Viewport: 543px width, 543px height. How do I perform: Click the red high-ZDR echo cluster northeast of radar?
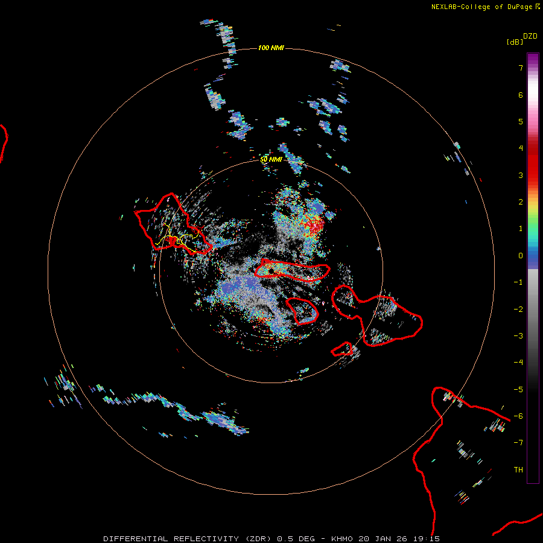click(x=313, y=224)
